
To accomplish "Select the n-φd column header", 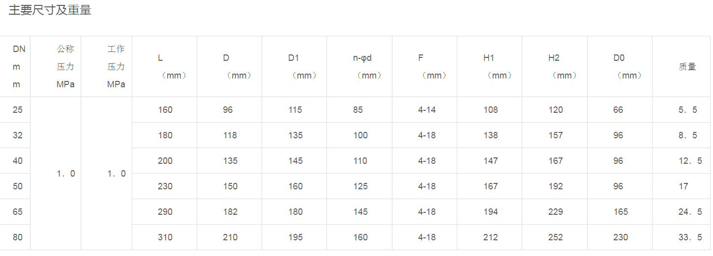I will pyautogui.click(x=363, y=67).
